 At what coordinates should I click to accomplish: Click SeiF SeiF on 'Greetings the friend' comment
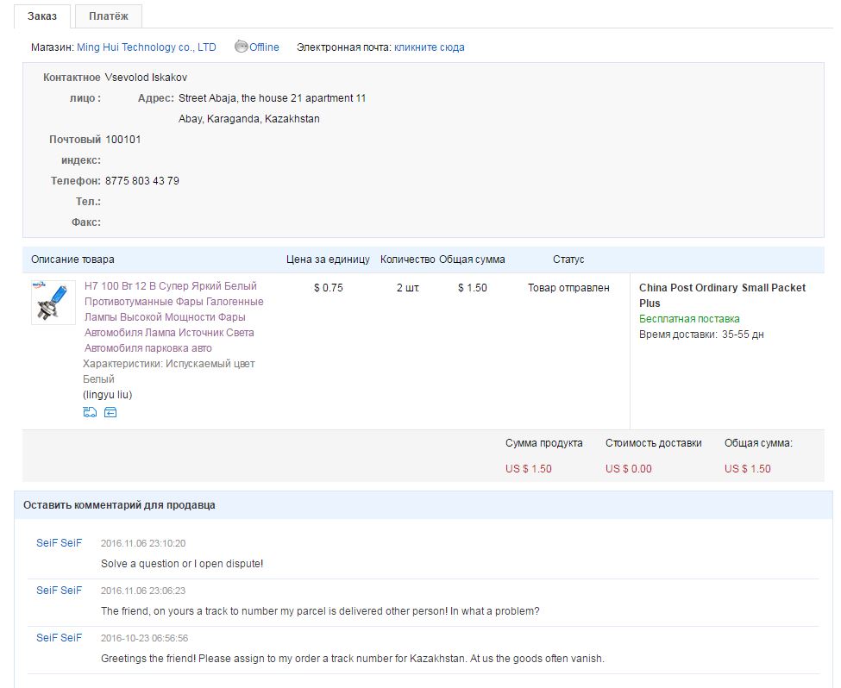[59, 638]
